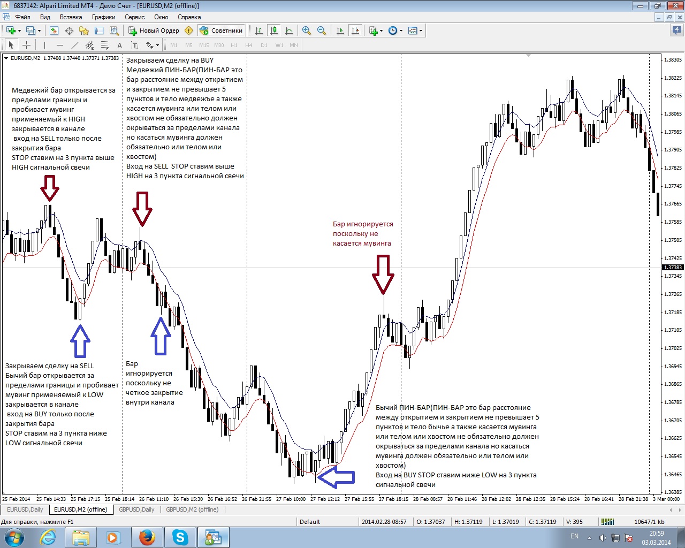Open the Графики menu
685x548 pixels.
point(103,17)
